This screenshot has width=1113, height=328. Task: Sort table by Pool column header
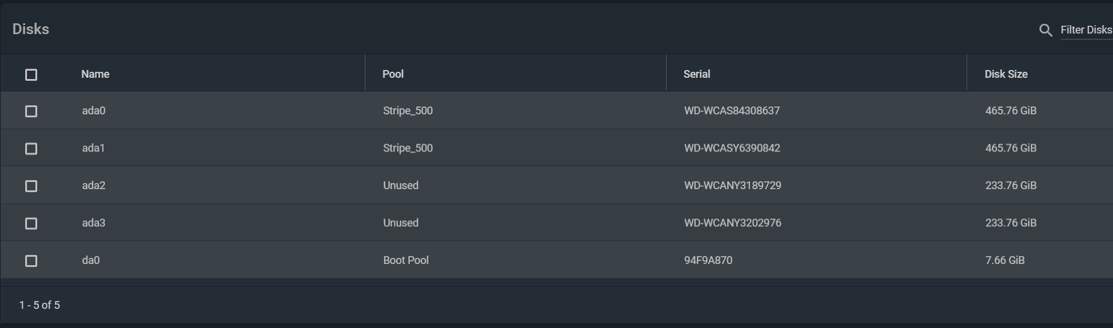tap(393, 74)
